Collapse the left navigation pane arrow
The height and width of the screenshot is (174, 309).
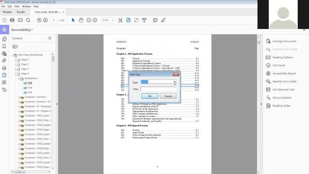[57, 104]
